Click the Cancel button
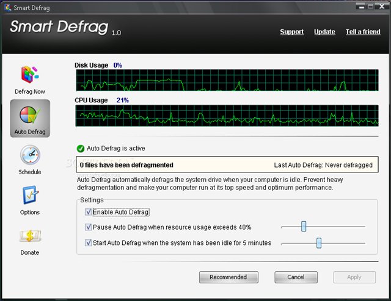Image resolution: width=391 pixels, height=301 pixels. tap(296, 277)
